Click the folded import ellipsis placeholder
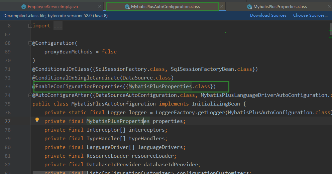This screenshot has width=332, height=174. 58,26
